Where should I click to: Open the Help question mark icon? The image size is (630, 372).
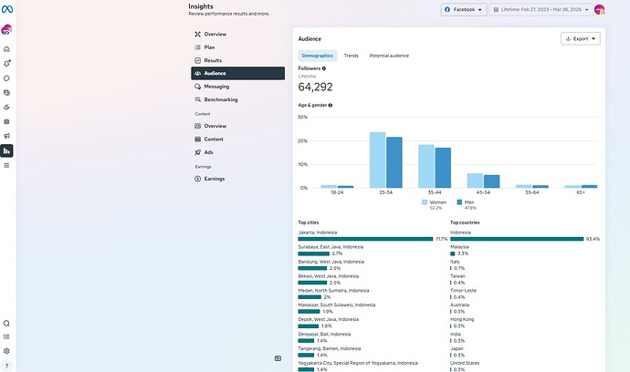[x=7, y=365]
